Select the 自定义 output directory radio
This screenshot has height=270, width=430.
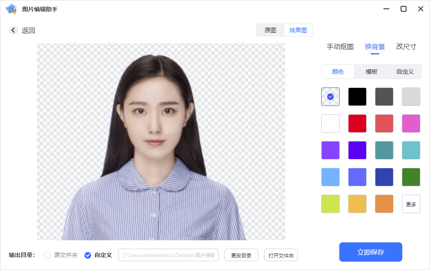[88, 255]
